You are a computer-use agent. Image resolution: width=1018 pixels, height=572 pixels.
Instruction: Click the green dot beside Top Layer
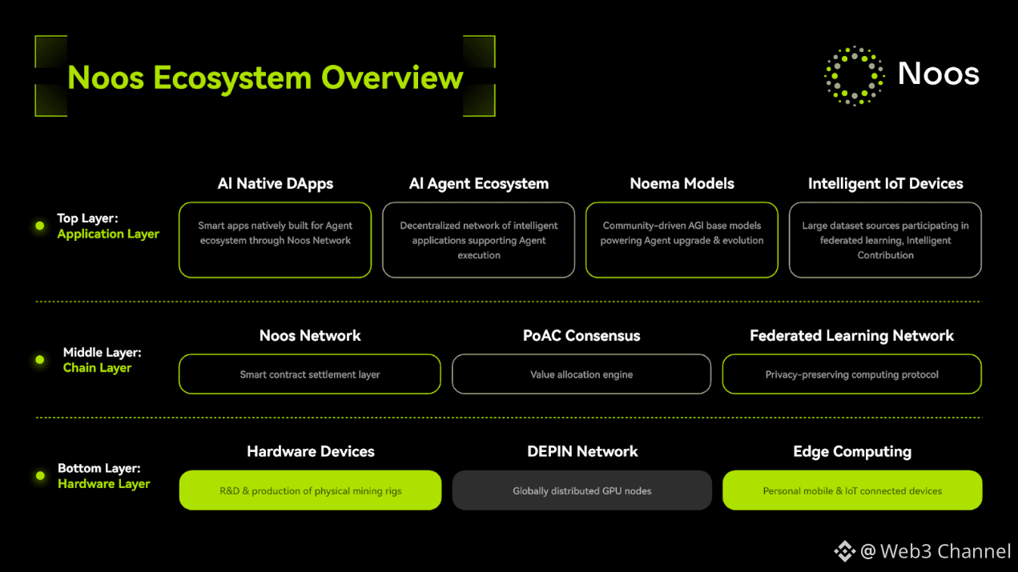click(x=39, y=226)
